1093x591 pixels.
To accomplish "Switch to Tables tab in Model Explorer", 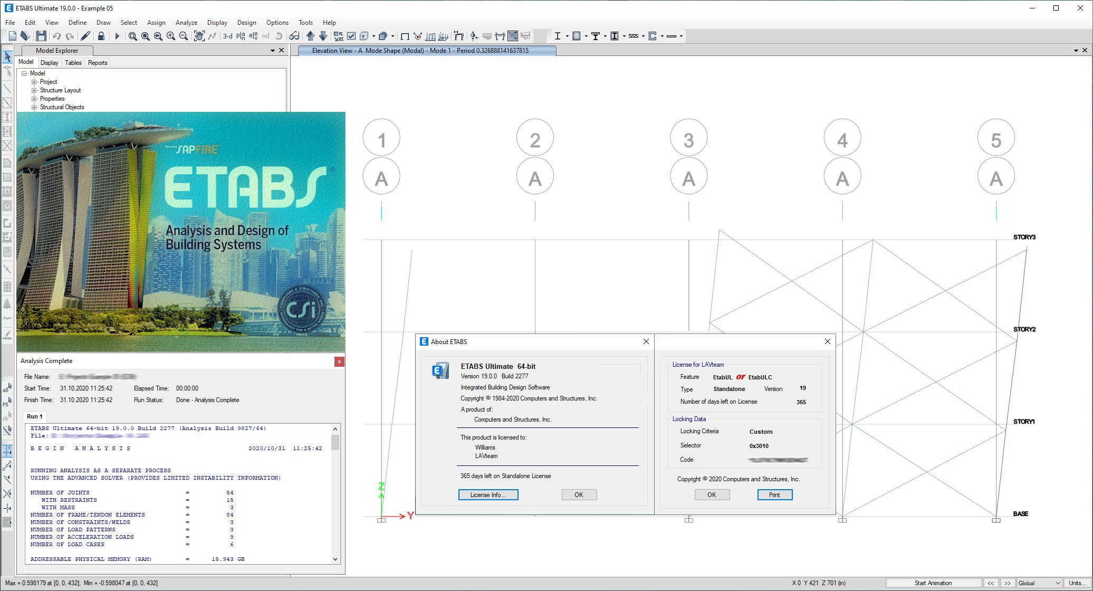I will pos(73,63).
